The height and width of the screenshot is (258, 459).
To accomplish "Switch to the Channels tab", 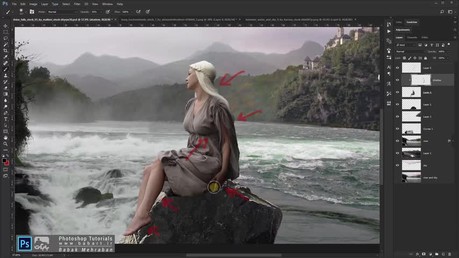I will tap(412, 38).
